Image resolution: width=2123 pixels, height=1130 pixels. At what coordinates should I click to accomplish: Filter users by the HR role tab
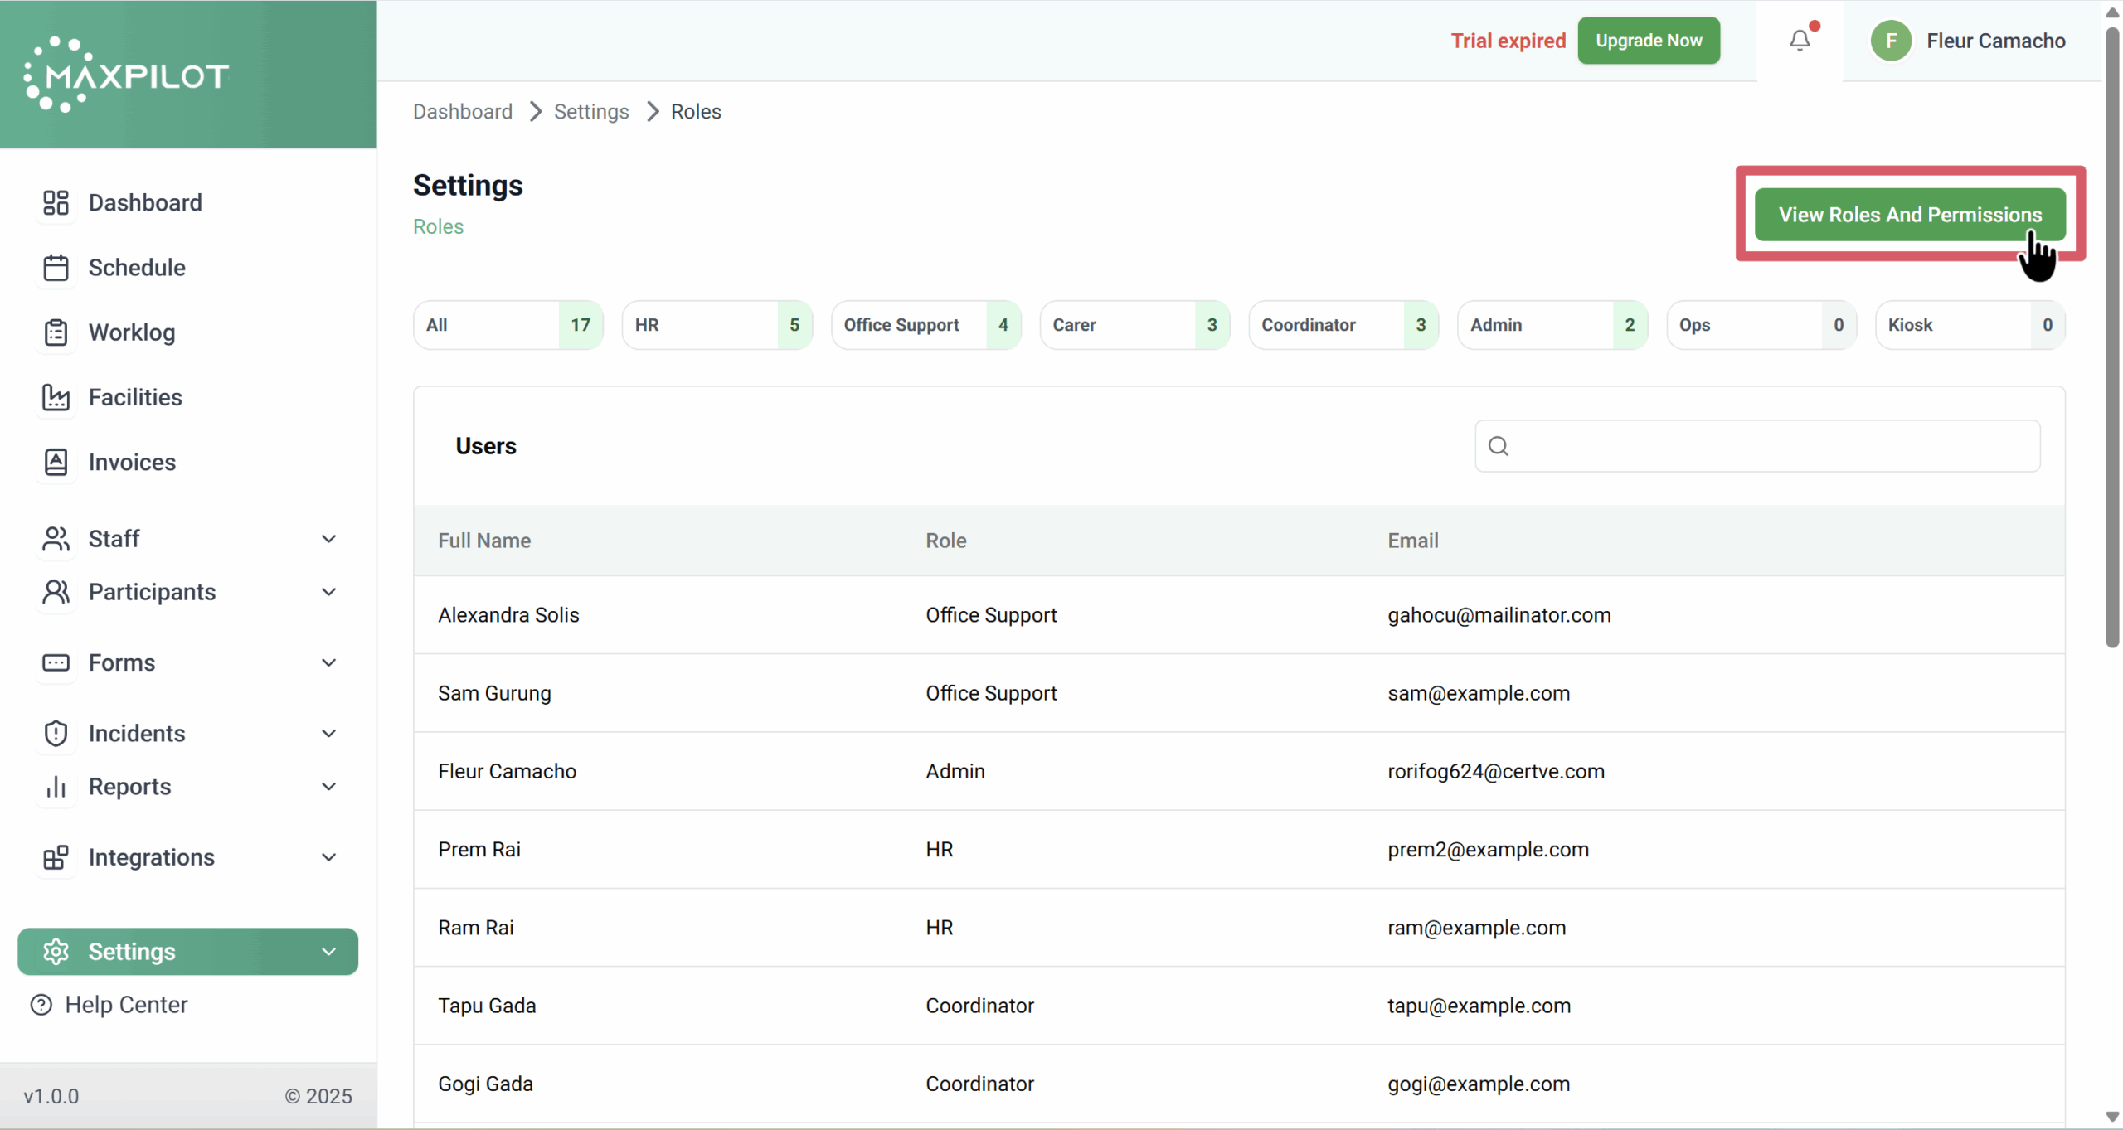717,325
